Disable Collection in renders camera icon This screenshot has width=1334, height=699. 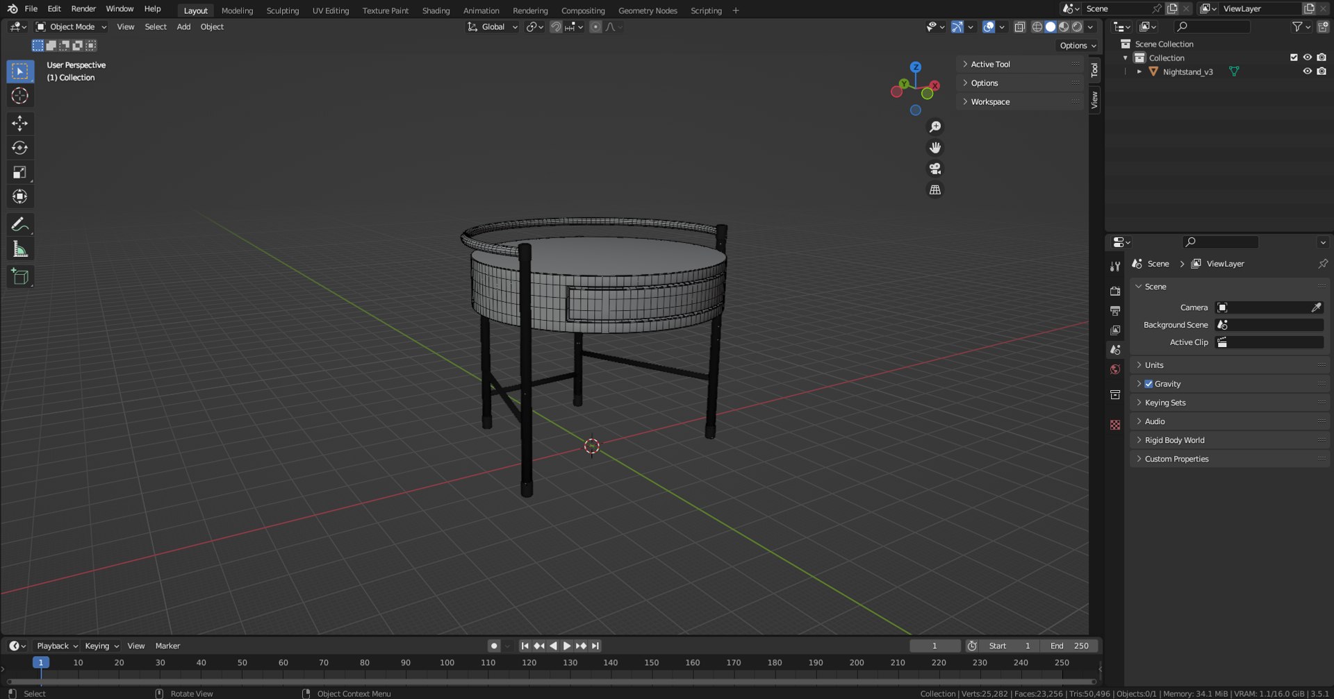[1321, 58]
